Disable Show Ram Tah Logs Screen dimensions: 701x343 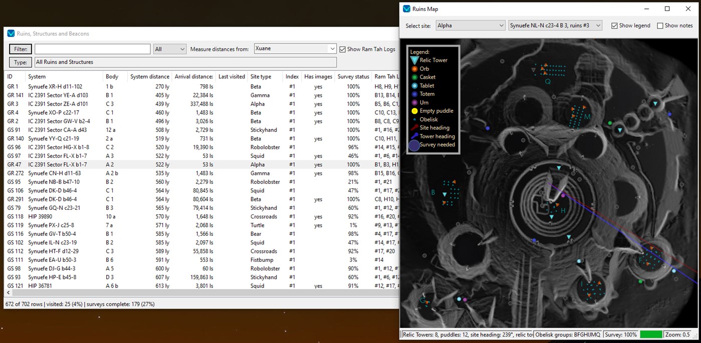(343, 49)
